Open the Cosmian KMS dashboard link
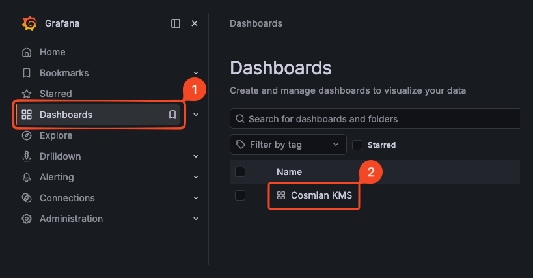The width and height of the screenshot is (533, 278). tap(321, 195)
